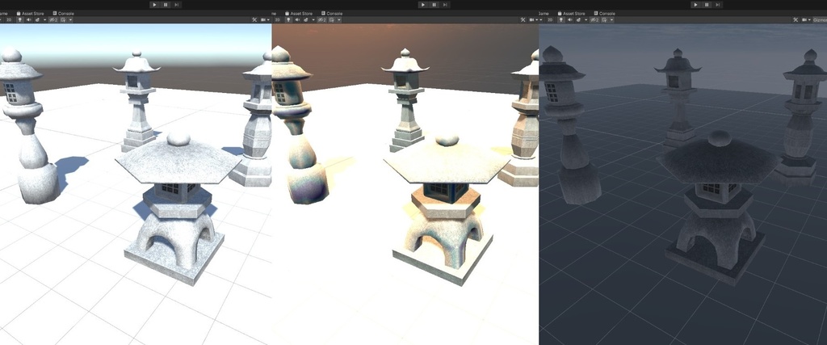Screen dimensions: 827x345
Task: Open grid options dropdown in dark night toolbar
Action: pyautogui.click(x=612, y=19)
